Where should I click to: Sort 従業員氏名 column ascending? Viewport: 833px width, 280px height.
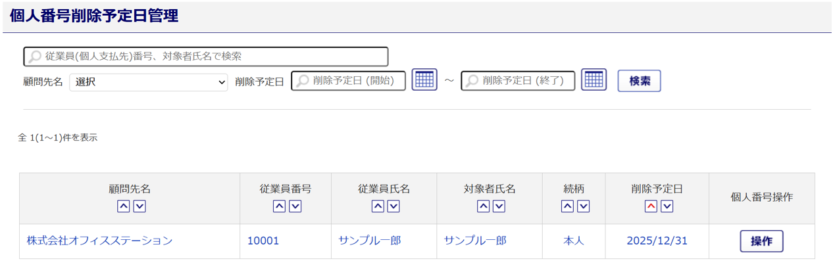tap(378, 206)
